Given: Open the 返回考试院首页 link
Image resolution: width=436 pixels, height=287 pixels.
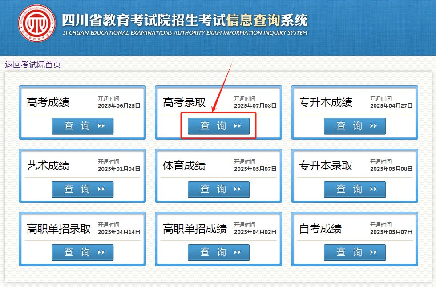Looking at the screenshot, I should [x=33, y=65].
